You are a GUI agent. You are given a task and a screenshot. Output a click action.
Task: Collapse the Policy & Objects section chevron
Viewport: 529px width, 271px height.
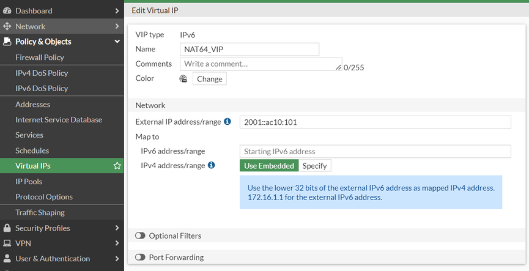click(x=117, y=42)
